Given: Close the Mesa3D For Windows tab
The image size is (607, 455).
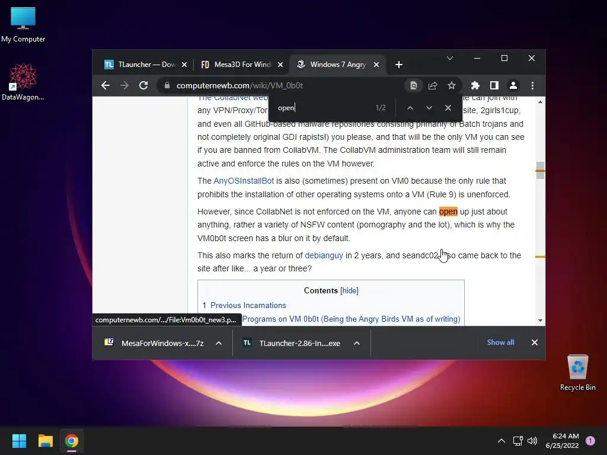Looking at the screenshot, I should tap(280, 65).
